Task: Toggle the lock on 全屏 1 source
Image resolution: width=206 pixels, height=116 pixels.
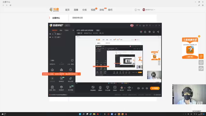Action: (x=53, y=37)
